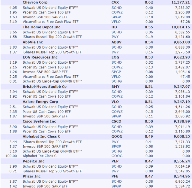Screen dimensions: 192x188
Task: Click Pacer US Cash Cows 100 under Cisco
Action: (x=46, y=131)
